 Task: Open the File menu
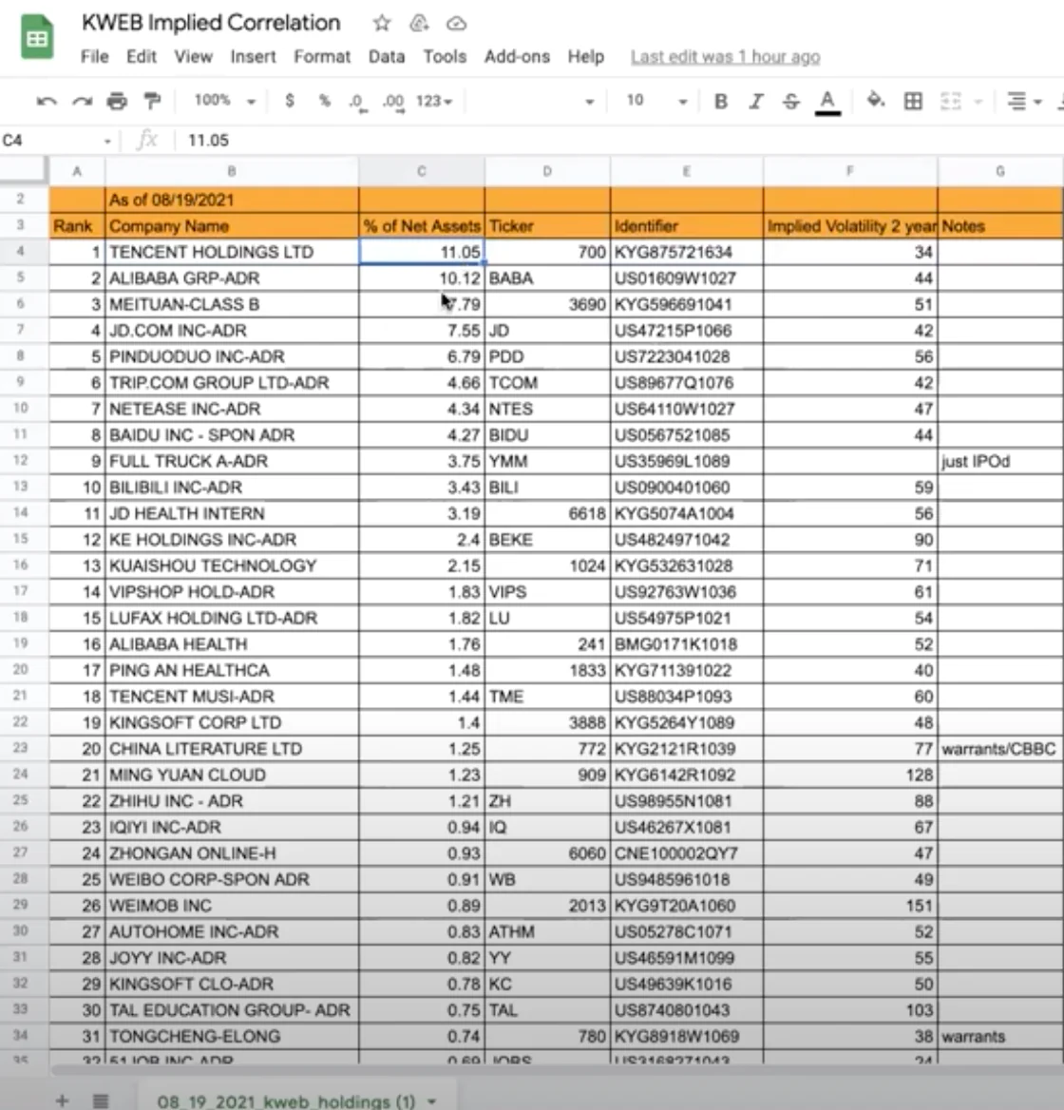(95, 57)
